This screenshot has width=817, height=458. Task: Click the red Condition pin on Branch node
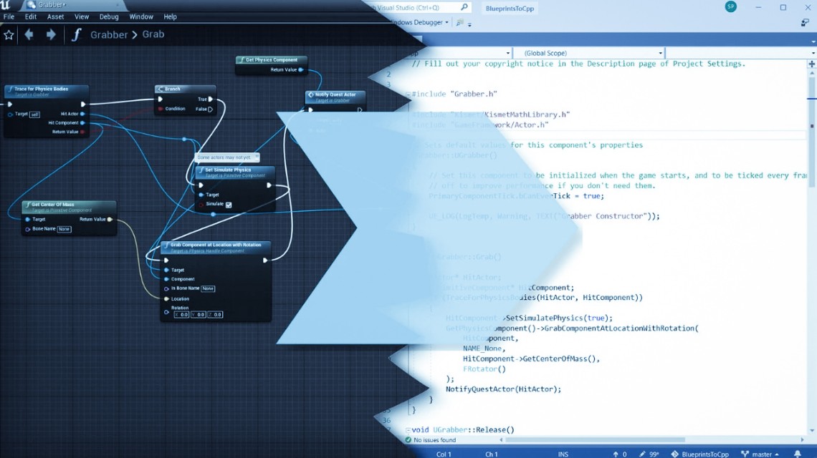coord(161,109)
